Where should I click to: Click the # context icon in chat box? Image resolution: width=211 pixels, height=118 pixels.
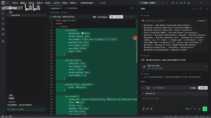pyautogui.click(x=147, y=109)
